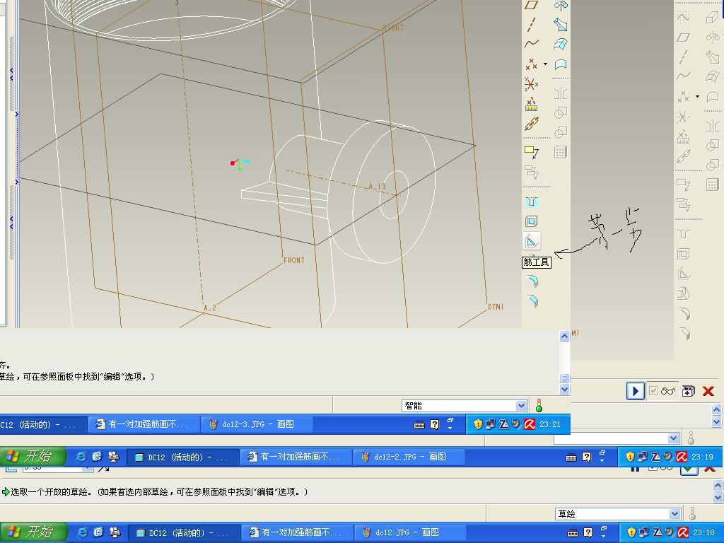Click the feature info icon beside red X
The width and height of the screenshot is (724, 543).
pos(688,391)
